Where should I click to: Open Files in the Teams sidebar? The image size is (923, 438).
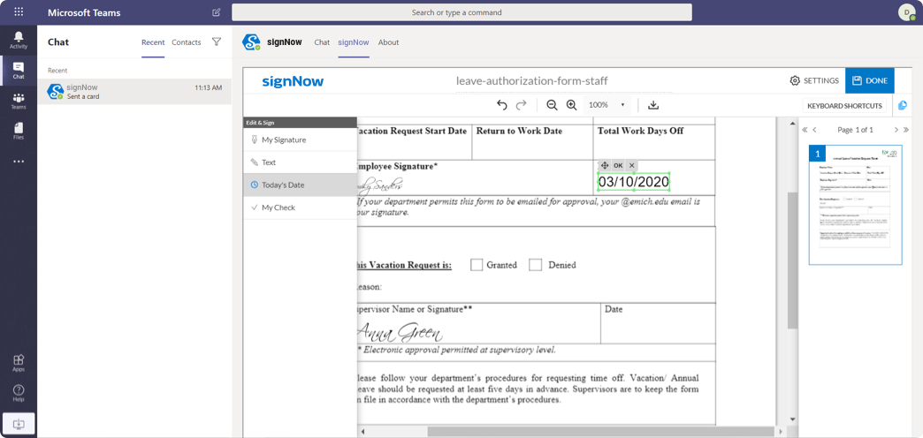pos(19,131)
